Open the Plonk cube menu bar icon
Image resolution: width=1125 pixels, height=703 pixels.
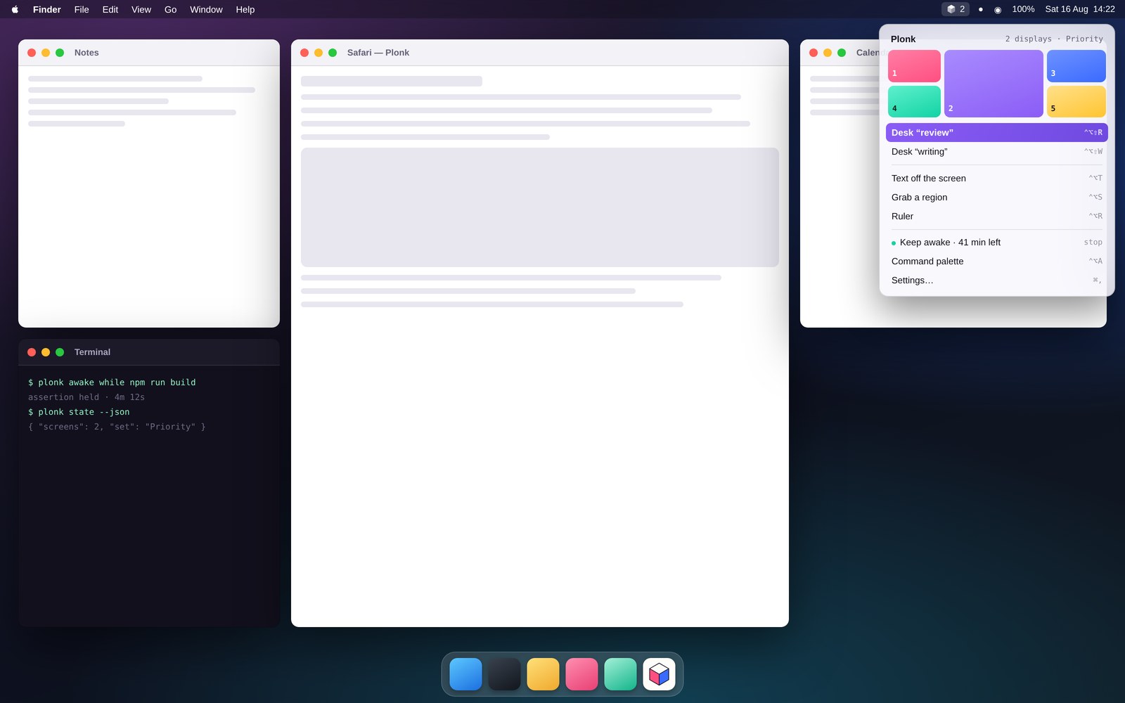click(x=956, y=9)
